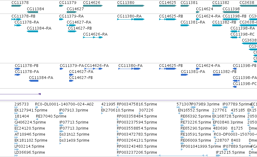Select the CG11382 gene label
Viewport: 257px width, 157px height.
[x=221, y=3]
